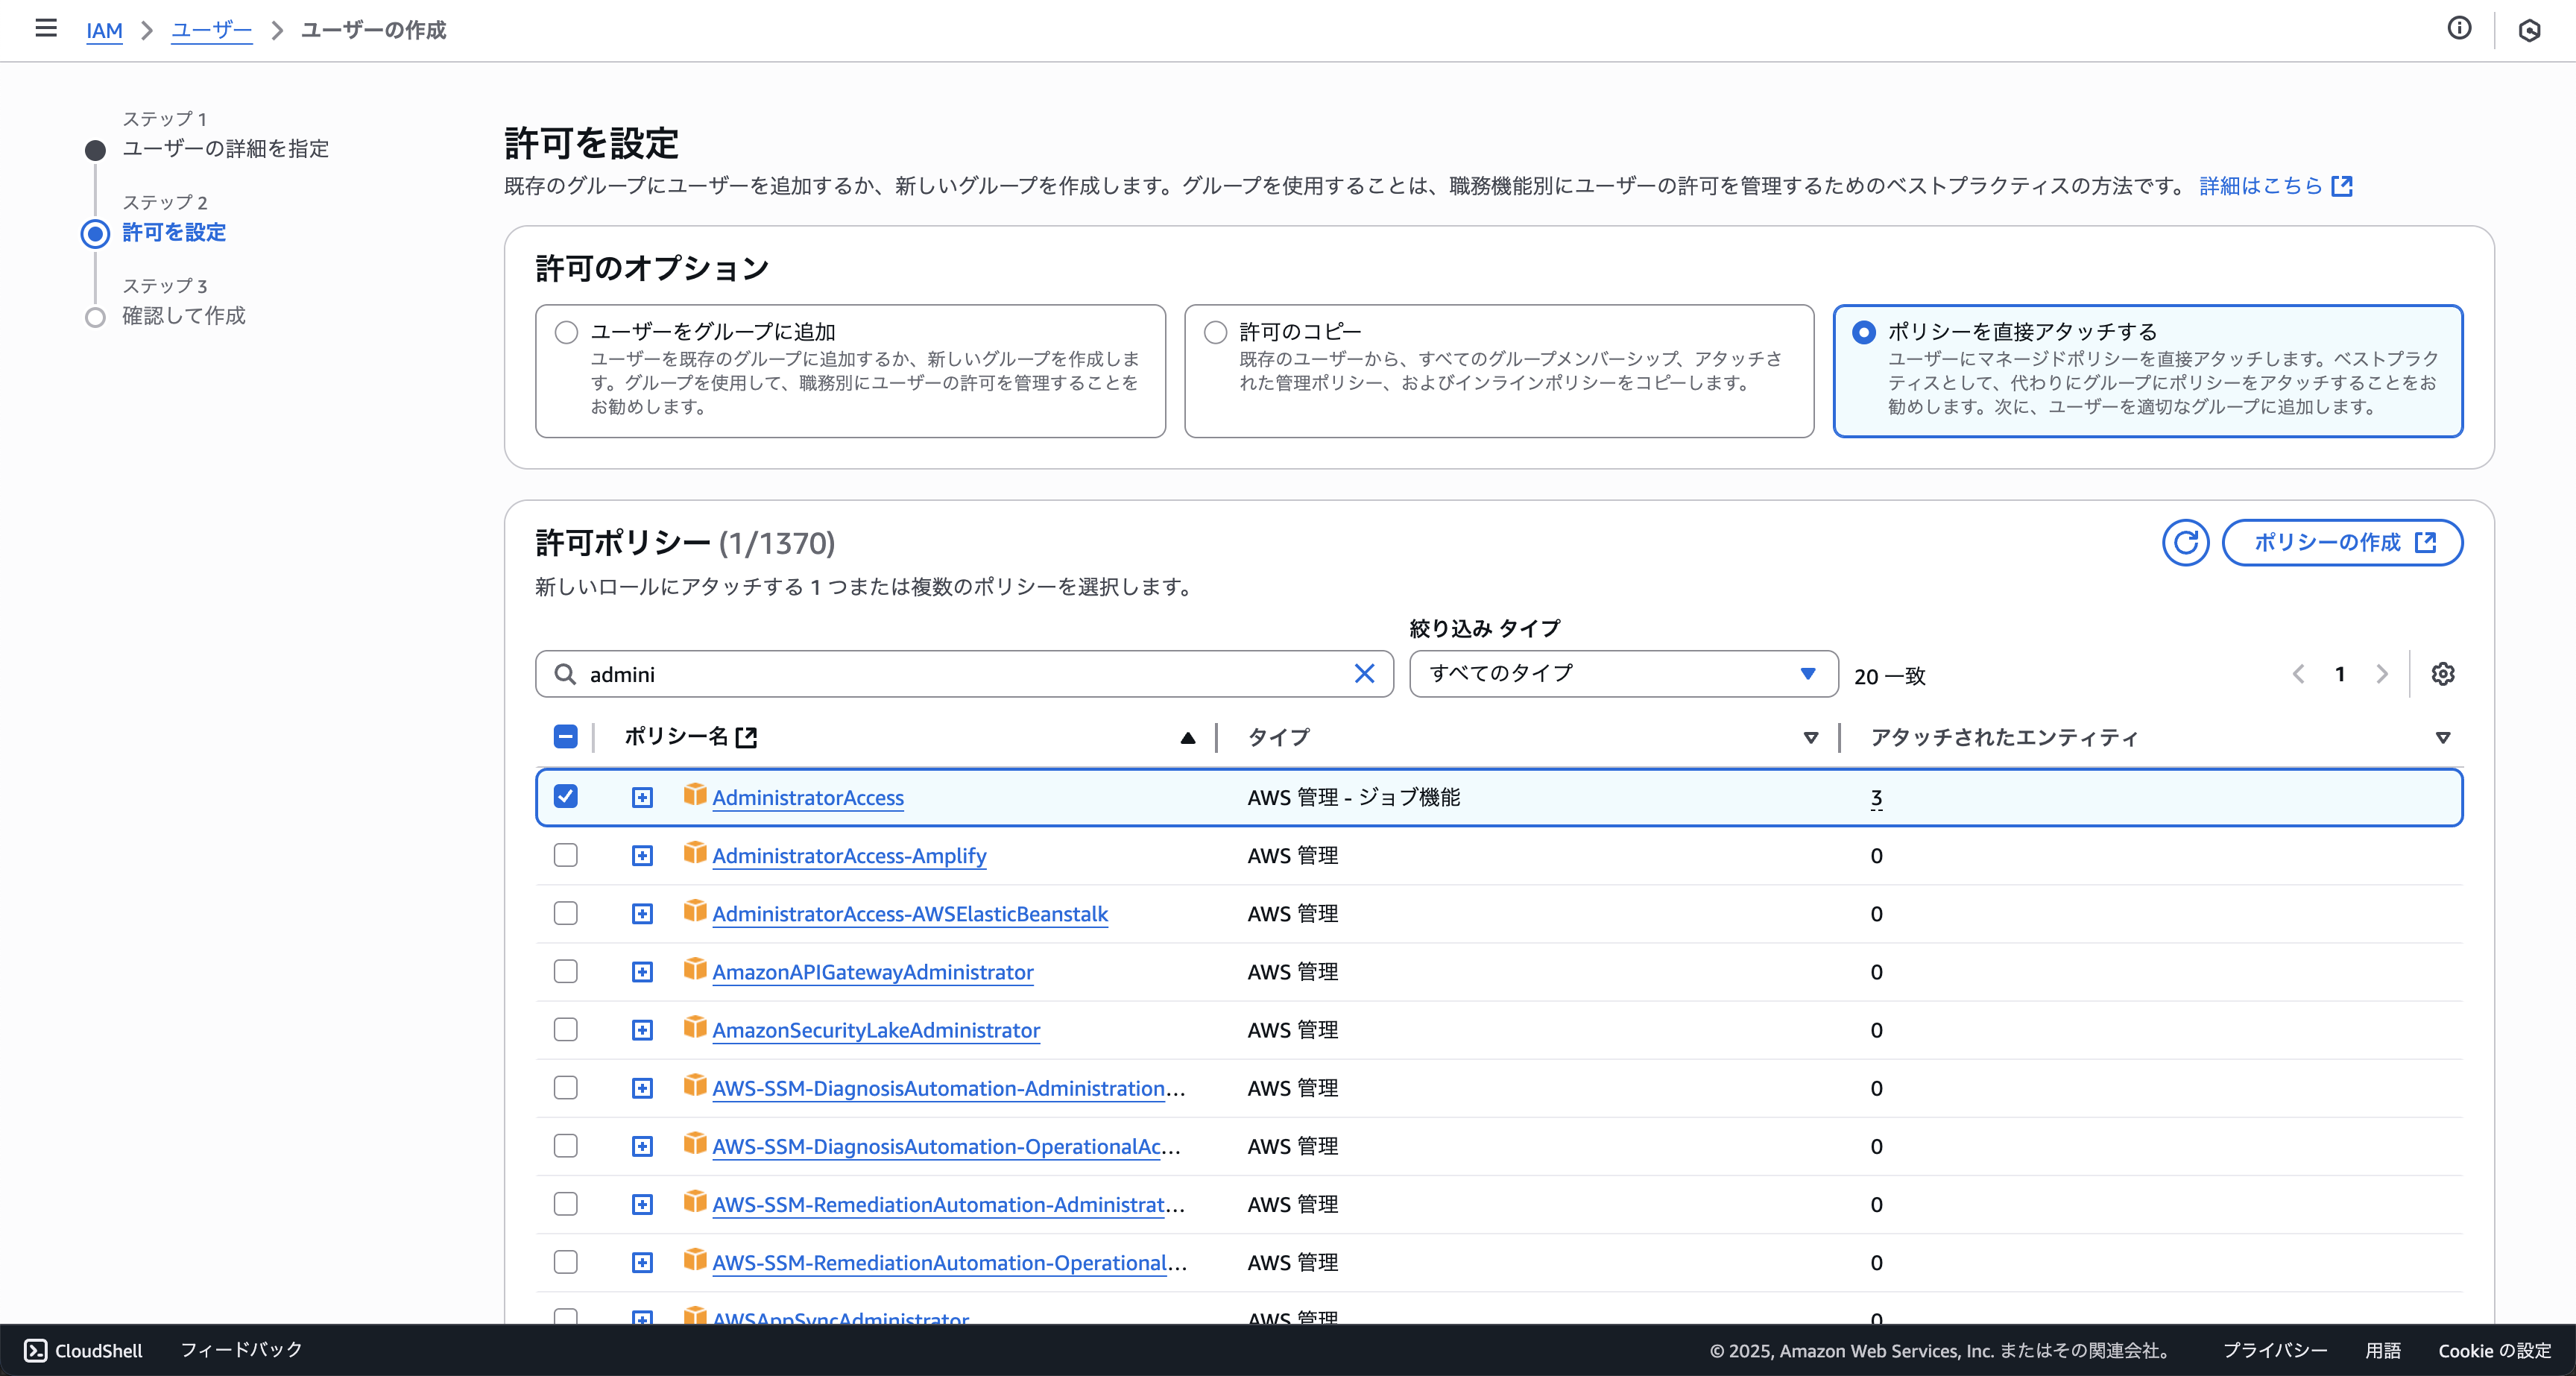Image resolution: width=2576 pixels, height=1376 pixels.
Task: Click the policy search input field
Action: click(x=960, y=674)
